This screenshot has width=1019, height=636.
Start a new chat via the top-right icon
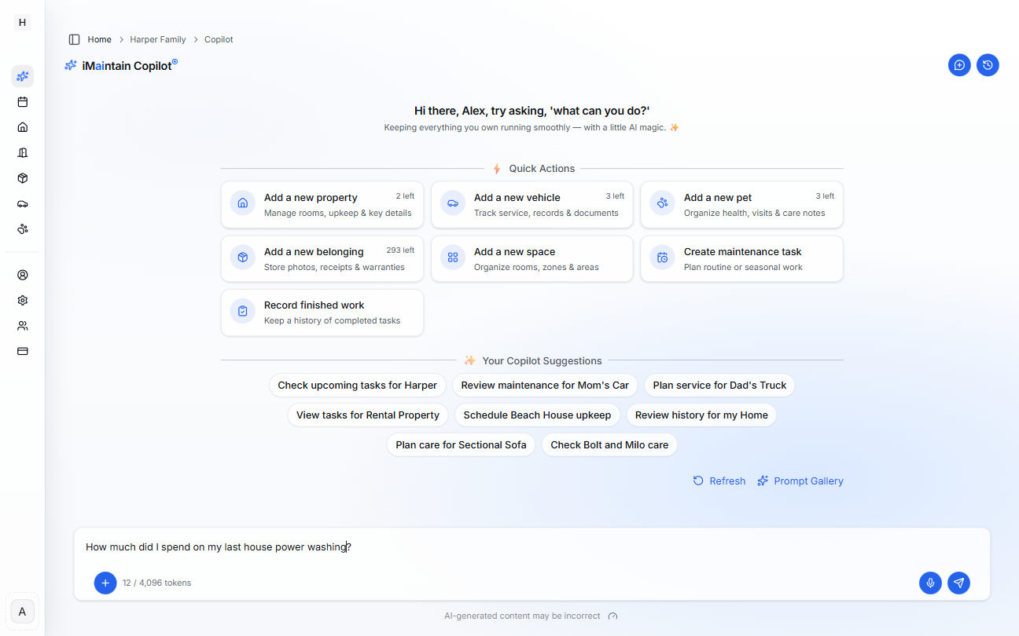point(959,65)
